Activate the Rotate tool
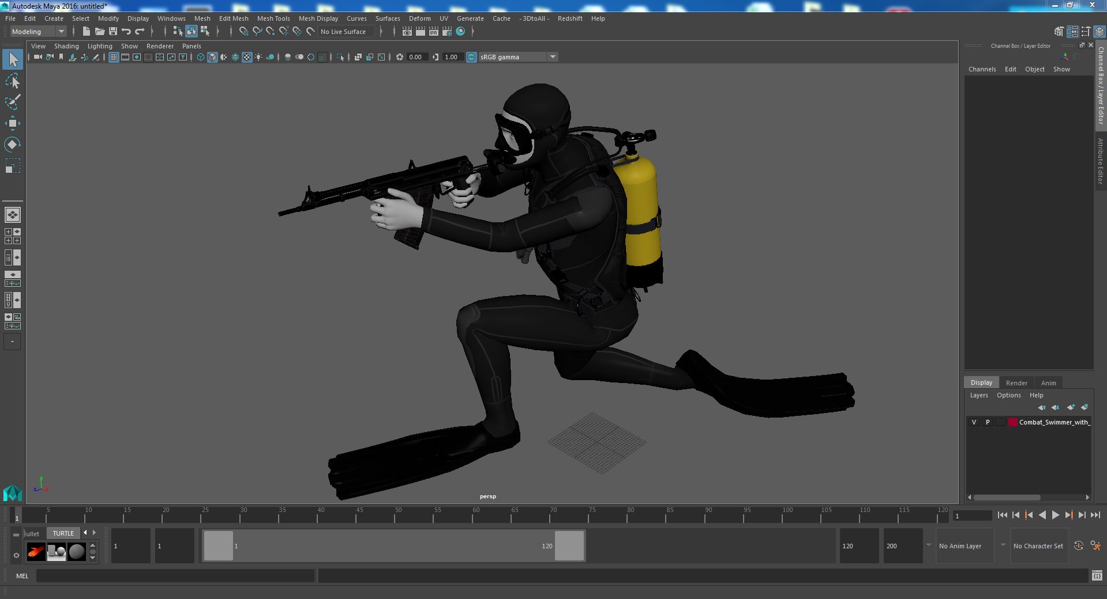This screenshot has width=1107, height=599. (13, 144)
